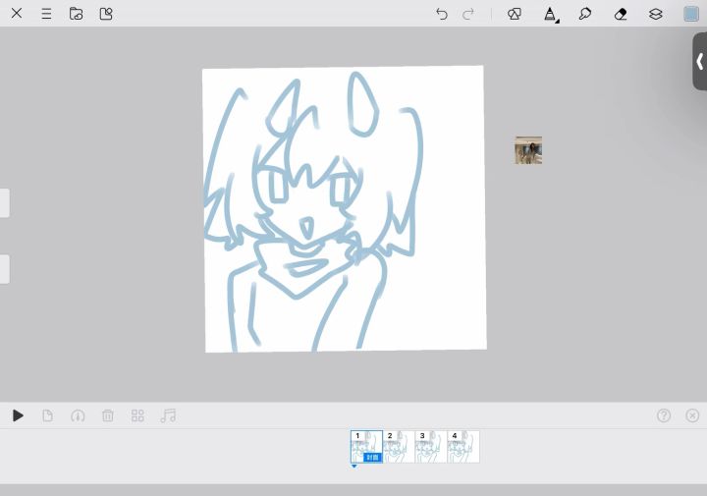The image size is (707, 496).
Task: Click the upper left edge slider handle
Action: click(5, 203)
